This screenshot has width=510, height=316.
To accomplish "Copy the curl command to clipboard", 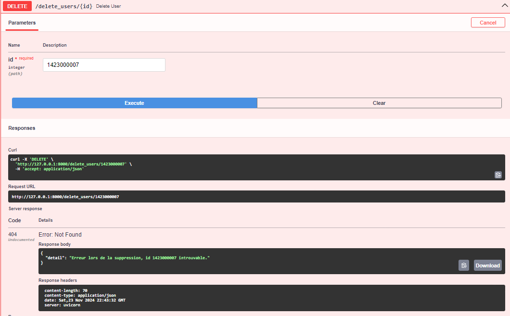I will point(498,175).
